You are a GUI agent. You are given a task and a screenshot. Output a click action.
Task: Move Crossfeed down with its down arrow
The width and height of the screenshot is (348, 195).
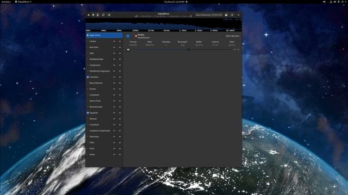[120, 125]
